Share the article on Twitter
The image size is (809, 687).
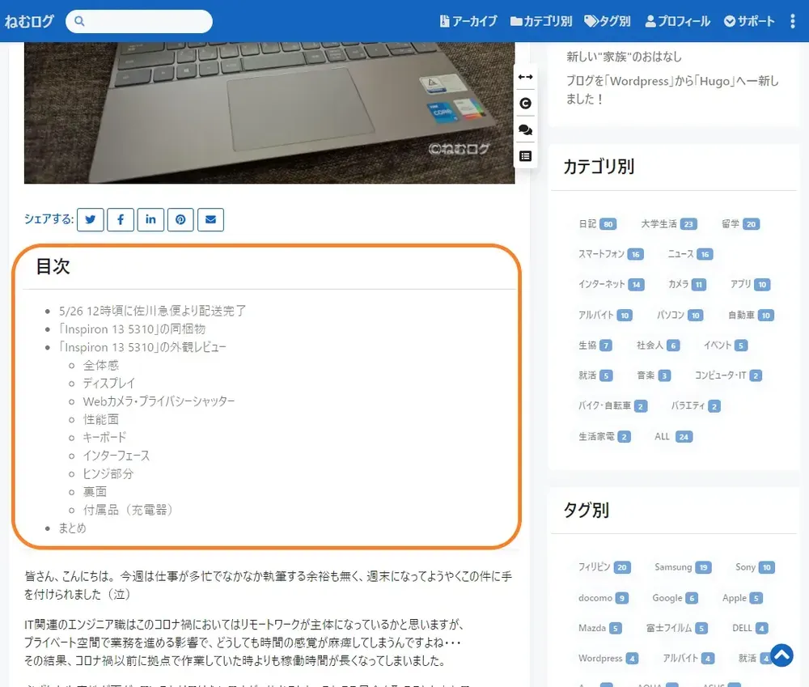90,219
